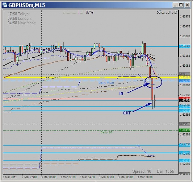Click the 1.63478 price scale value

[185, 26]
